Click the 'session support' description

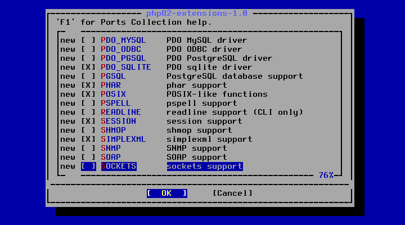[x=204, y=121]
